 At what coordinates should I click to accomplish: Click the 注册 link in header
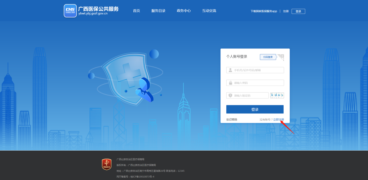[x=286, y=11]
